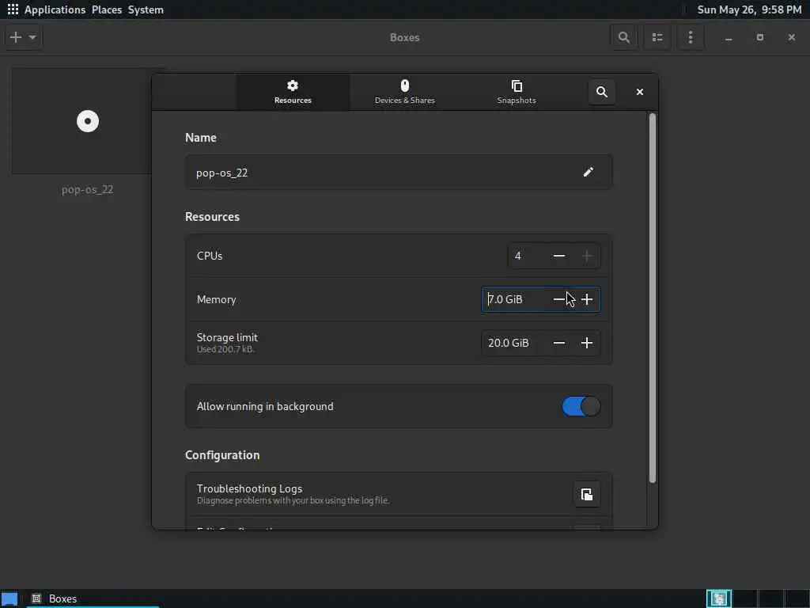810x608 pixels.
Task: Increase Storage limit with plus
Action: click(x=587, y=343)
